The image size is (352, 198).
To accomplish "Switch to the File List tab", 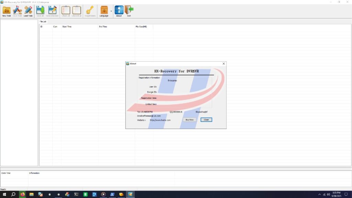I will click(x=43, y=21).
